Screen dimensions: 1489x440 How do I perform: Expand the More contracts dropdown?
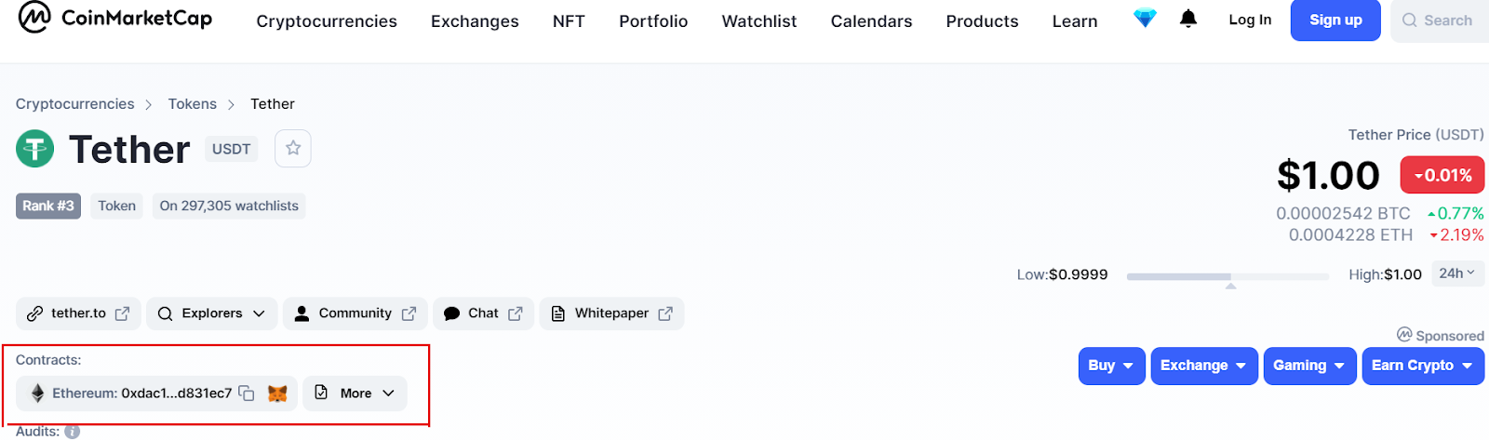[x=355, y=393]
